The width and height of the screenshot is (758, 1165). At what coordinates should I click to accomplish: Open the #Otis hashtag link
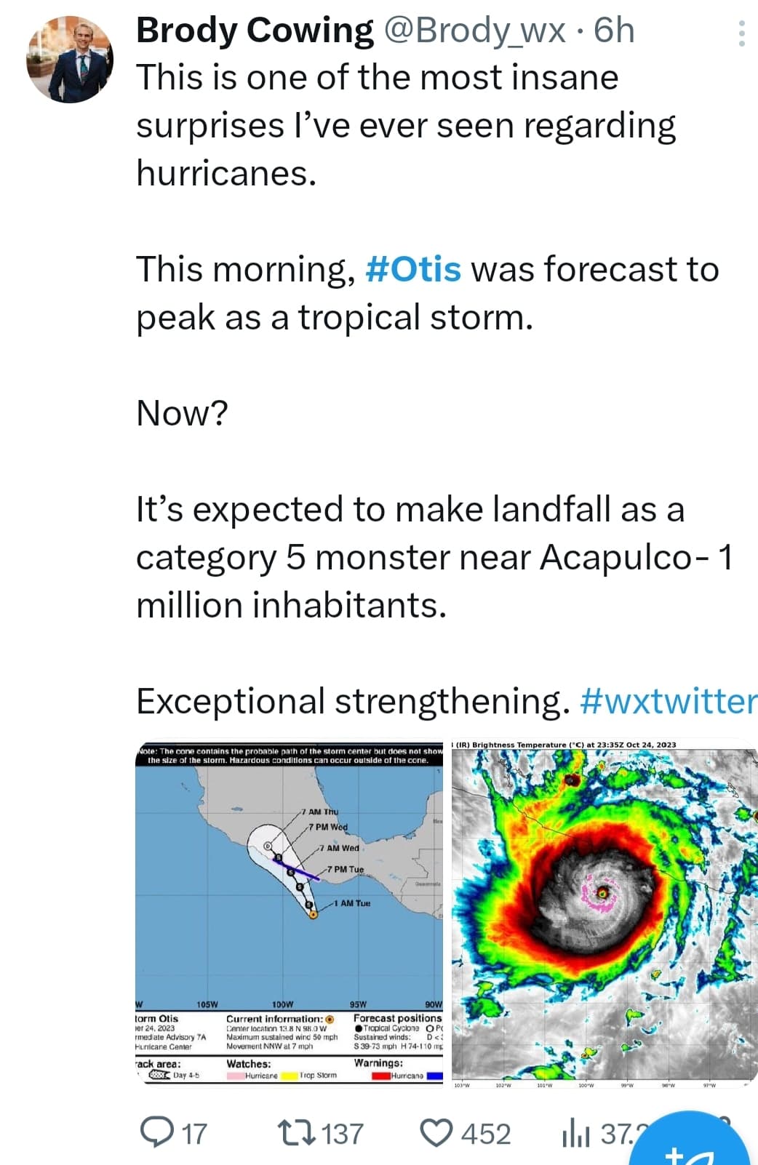pyautogui.click(x=412, y=269)
